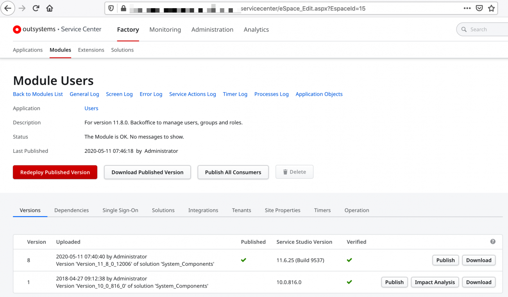
Task: Open the Analytics top menu
Action: 256,30
